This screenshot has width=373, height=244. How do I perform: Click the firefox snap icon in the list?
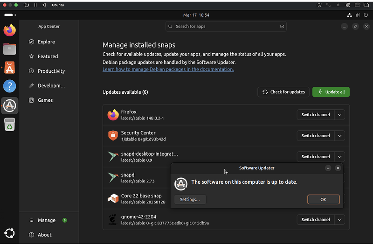(x=113, y=115)
